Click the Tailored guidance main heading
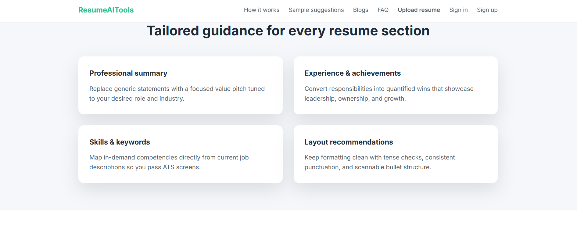The width and height of the screenshot is (577, 240). [x=288, y=31]
